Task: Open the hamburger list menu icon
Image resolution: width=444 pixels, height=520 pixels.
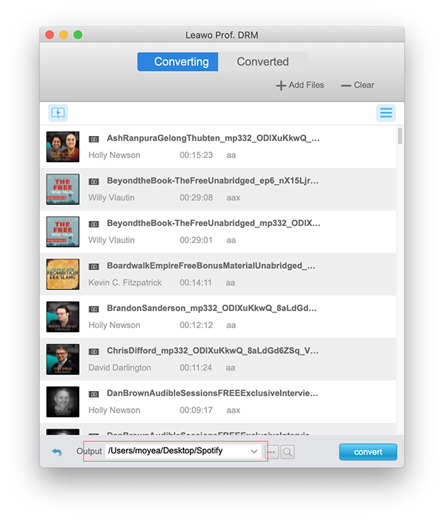Action: (385, 113)
